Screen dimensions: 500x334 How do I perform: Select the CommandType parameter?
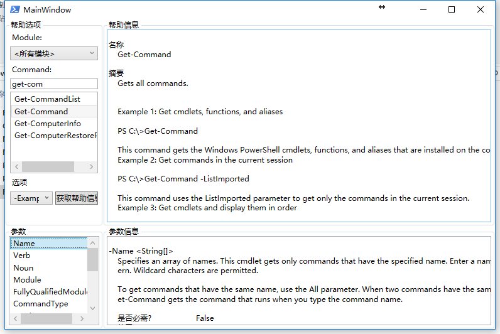pyautogui.click(x=48, y=304)
